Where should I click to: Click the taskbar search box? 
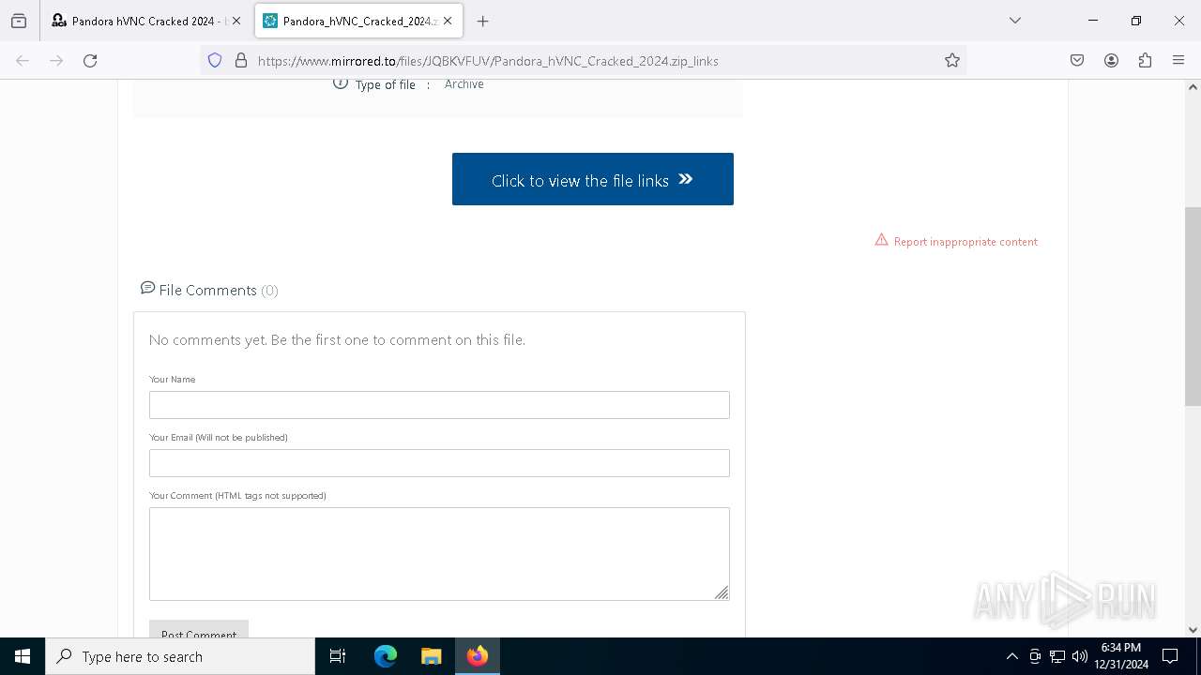180,656
